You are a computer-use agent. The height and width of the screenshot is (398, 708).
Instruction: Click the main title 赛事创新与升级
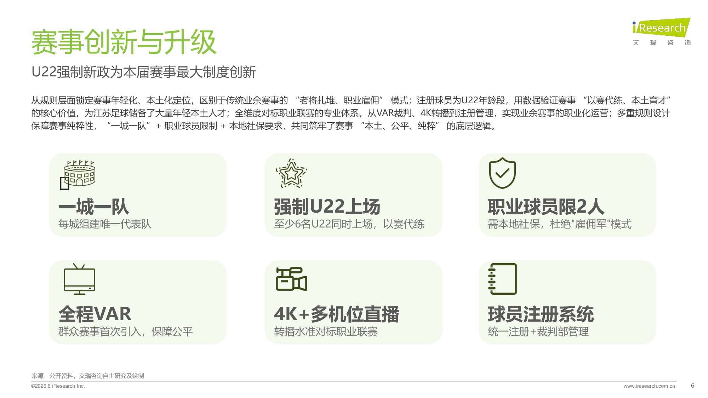tap(124, 42)
